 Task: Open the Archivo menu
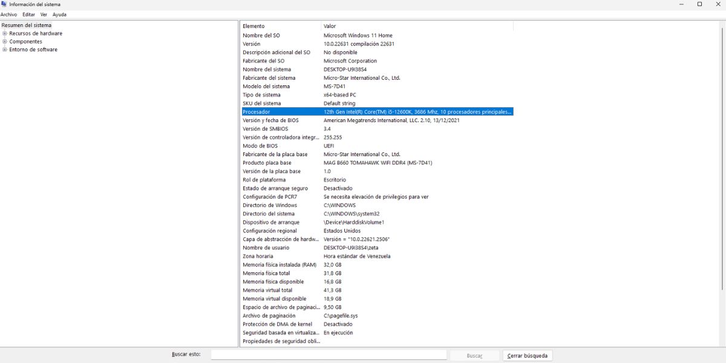pos(8,14)
